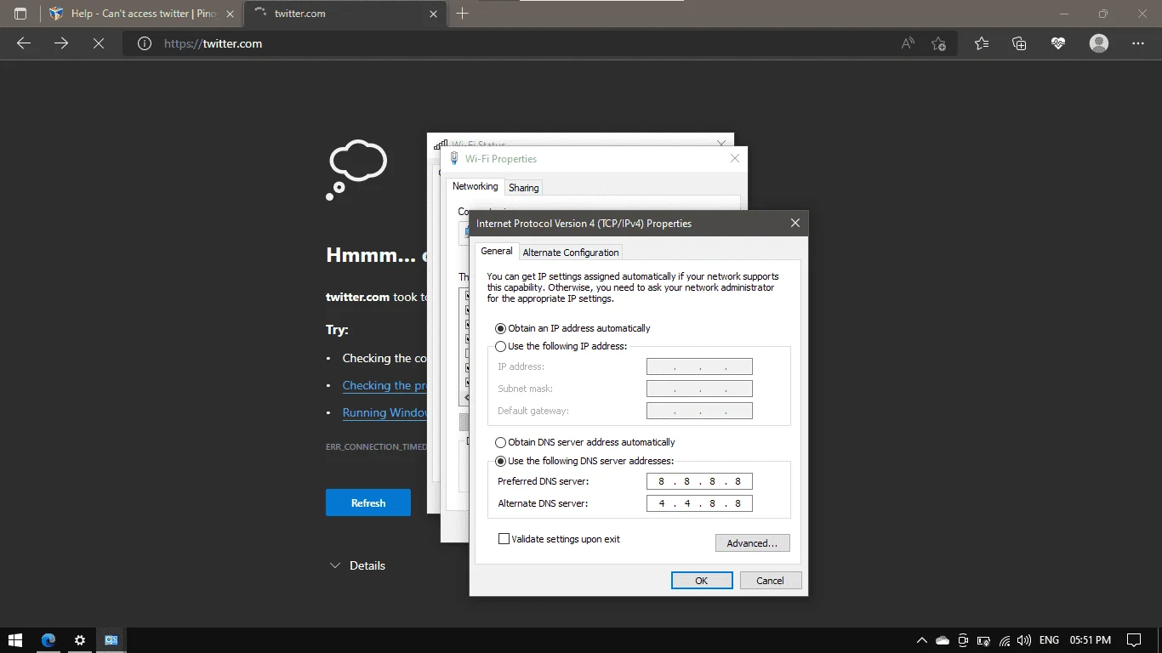This screenshot has width=1162, height=653.
Task: Go back using the browser back arrow
Action: [24, 43]
